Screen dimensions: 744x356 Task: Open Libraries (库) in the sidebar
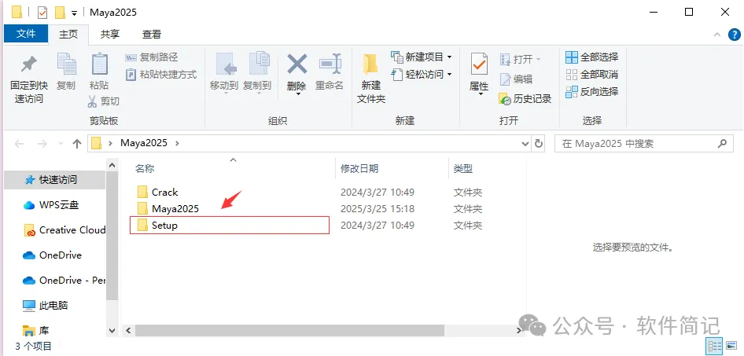pyautogui.click(x=36, y=330)
